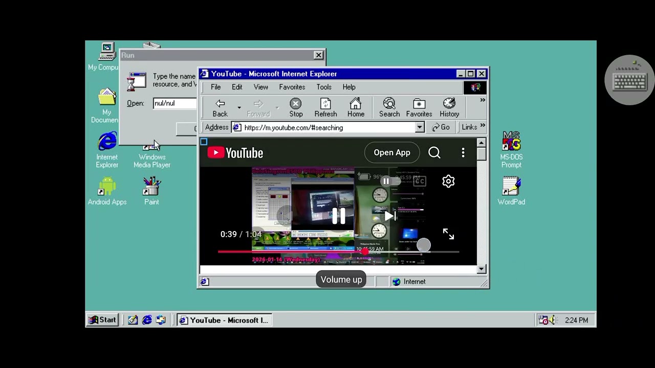
Task: Toggle closed captions CC button
Action: click(420, 181)
